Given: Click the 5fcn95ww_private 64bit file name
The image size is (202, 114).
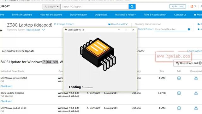Looking at the screenshot, I should click(x=14, y=78).
